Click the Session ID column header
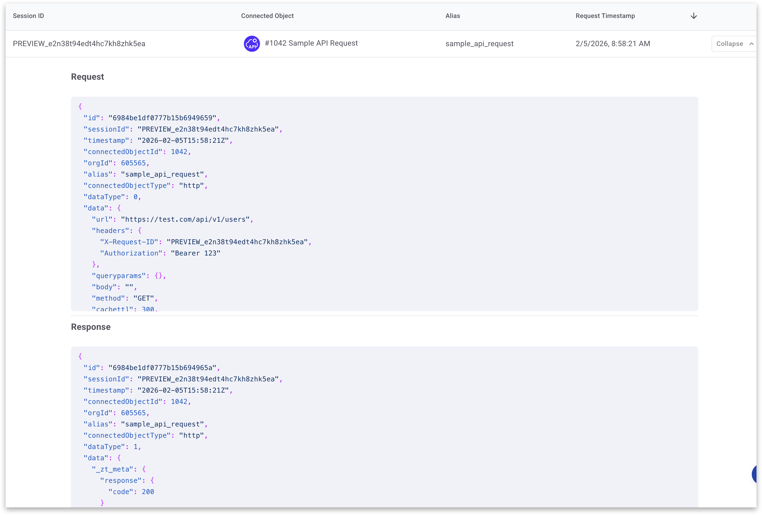This screenshot has width=762, height=515. click(x=28, y=16)
